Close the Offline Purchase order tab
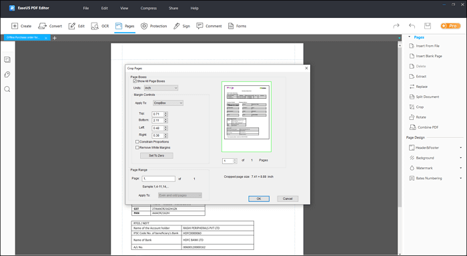The width and height of the screenshot is (467, 256). [46, 38]
